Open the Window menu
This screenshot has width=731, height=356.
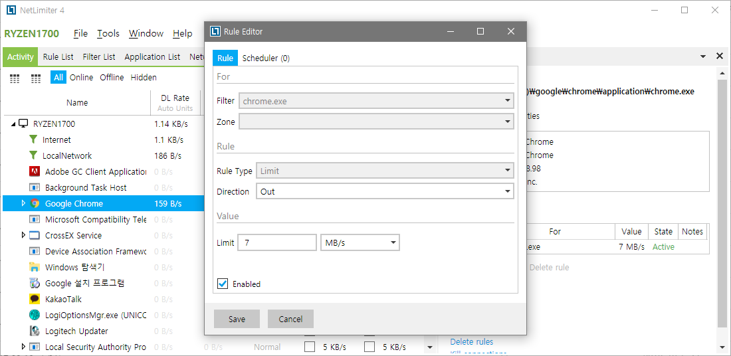tap(146, 34)
